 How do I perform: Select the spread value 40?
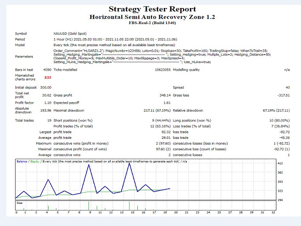pos(287,88)
